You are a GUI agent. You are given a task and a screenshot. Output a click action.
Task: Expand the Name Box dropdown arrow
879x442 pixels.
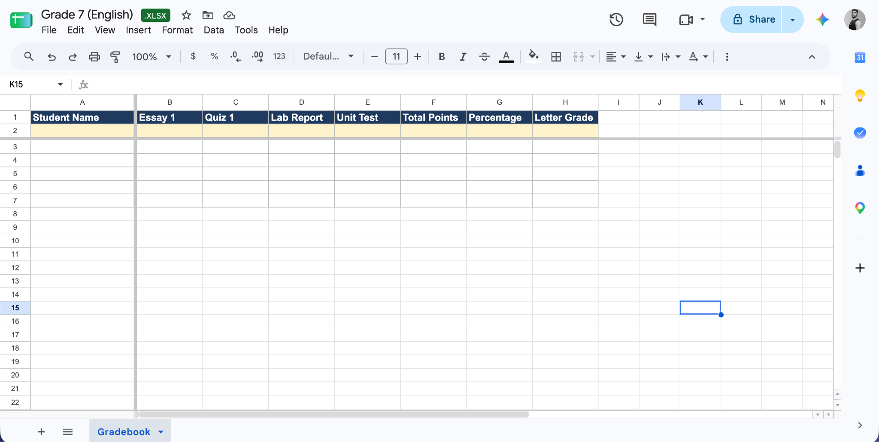click(60, 85)
